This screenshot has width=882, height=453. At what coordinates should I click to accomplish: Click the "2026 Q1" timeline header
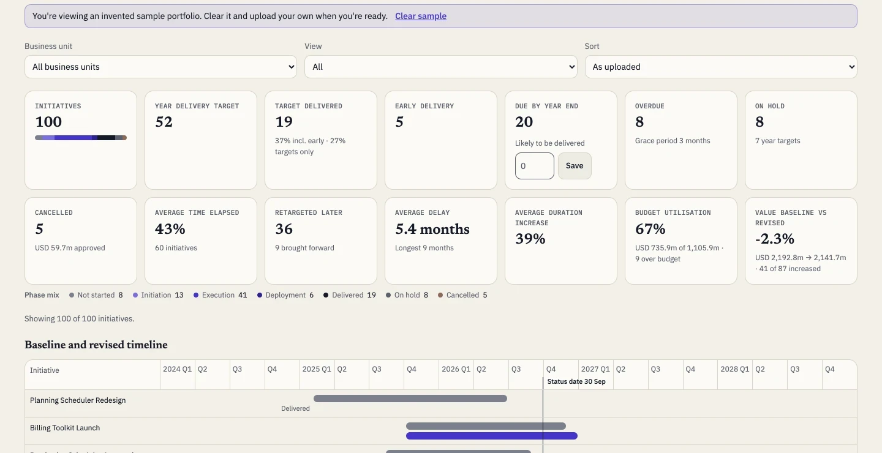click(456, 369)
